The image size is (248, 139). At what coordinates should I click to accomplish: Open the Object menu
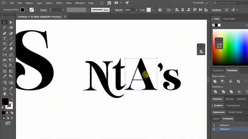(x=29, y=3)
